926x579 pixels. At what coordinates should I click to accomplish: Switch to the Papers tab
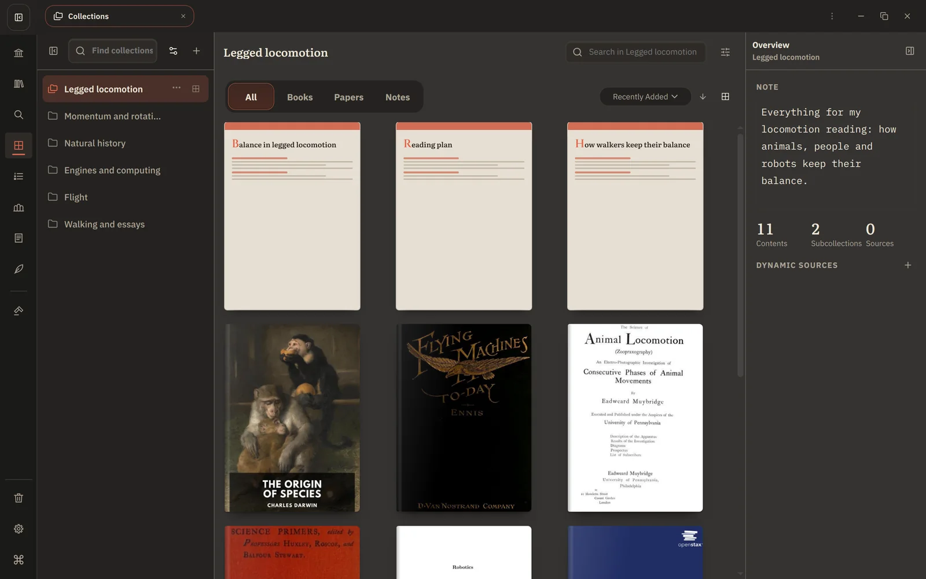348,97
